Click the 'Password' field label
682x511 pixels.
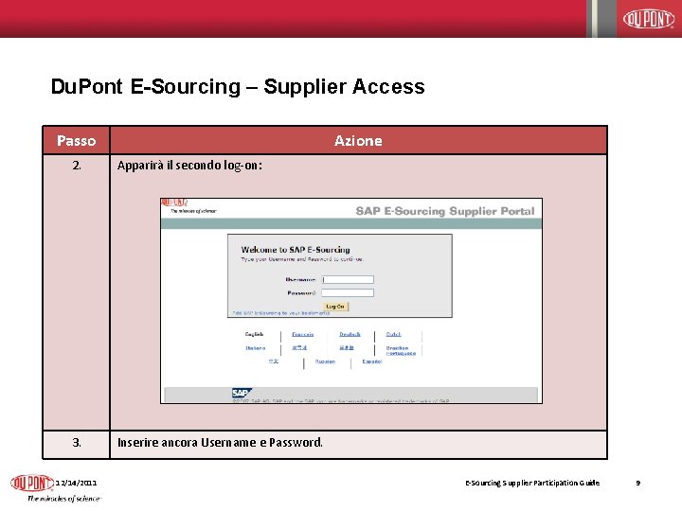301,292
